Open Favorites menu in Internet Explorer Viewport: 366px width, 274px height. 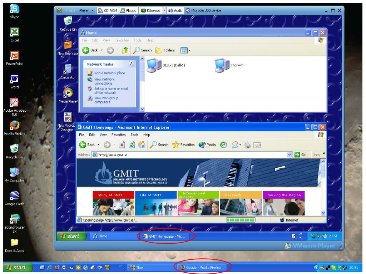coord(118,135)
